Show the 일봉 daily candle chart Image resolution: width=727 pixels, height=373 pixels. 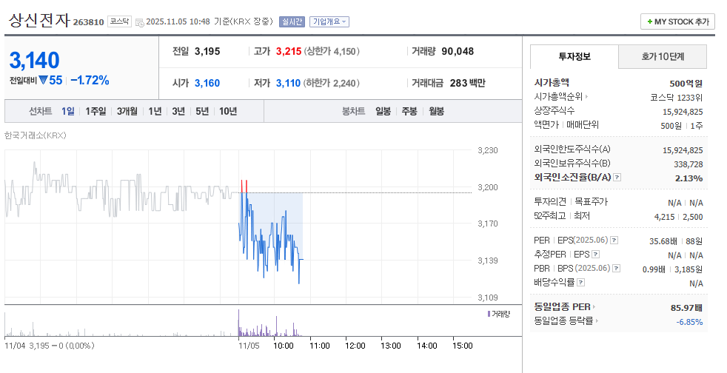point(383,111)
